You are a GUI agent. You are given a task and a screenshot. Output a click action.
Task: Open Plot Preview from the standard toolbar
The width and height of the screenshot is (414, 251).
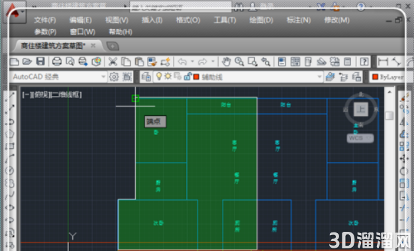[70, 62]
